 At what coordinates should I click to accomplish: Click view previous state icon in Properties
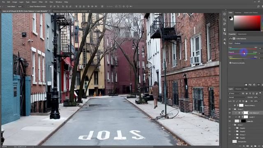click(250, 85)
